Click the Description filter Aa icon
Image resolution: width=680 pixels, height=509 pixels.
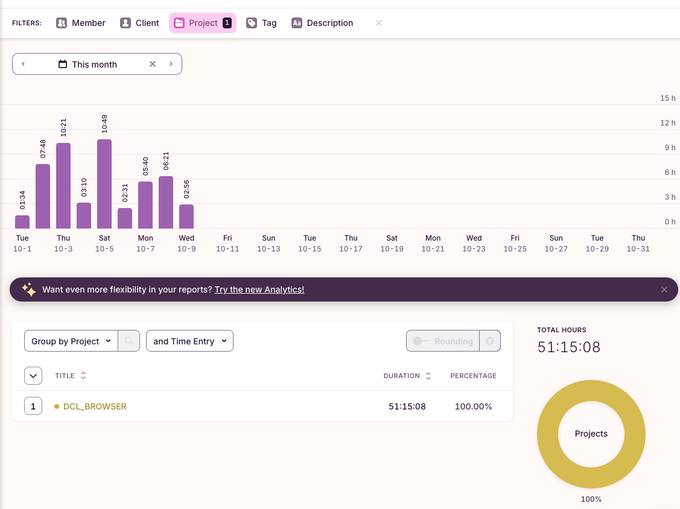297,23
